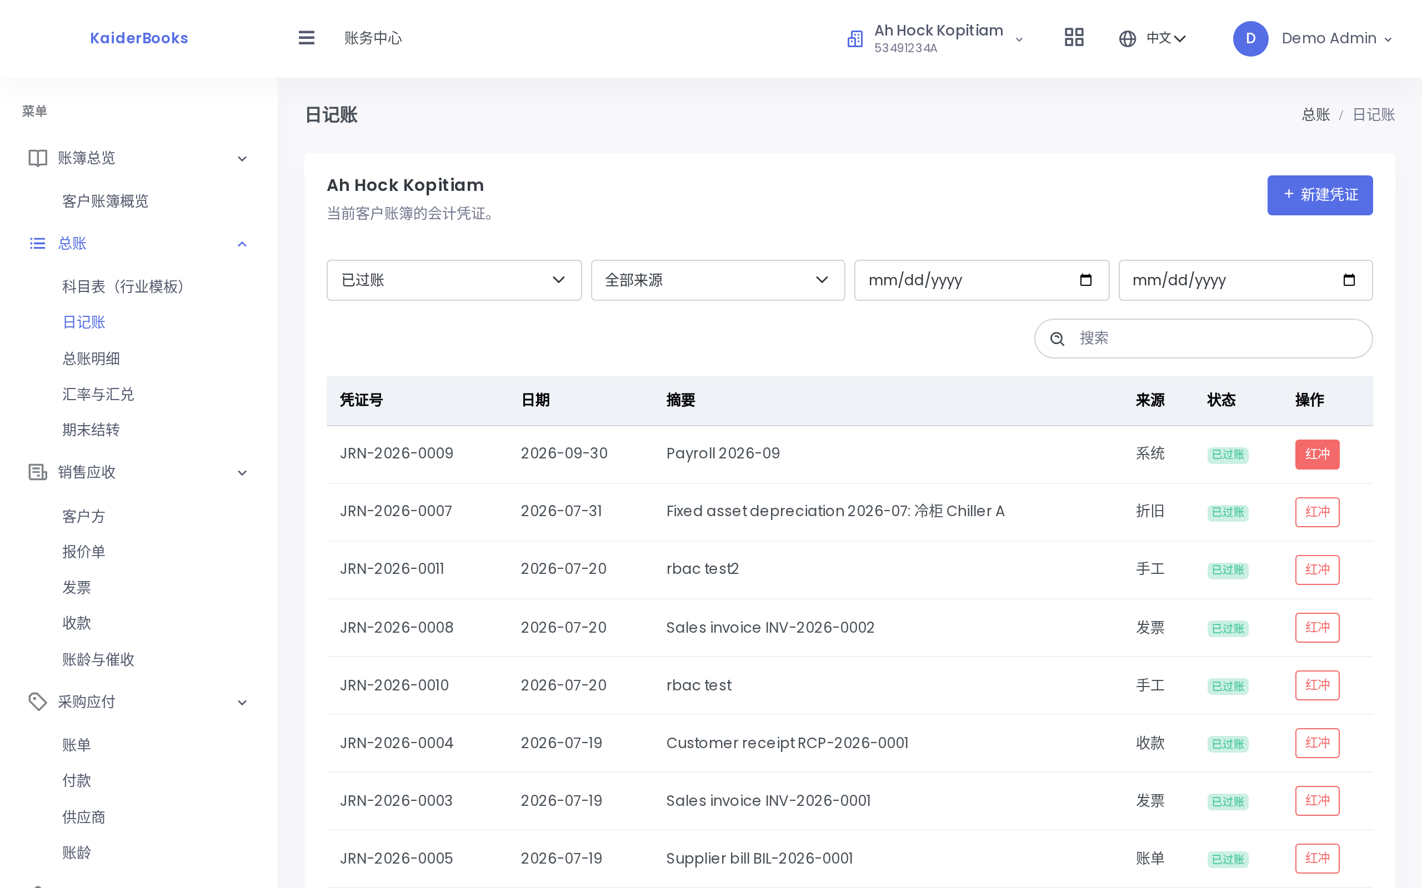Click voucher number JRN-2026-0009
This screenshot has height=888, width=1422.
[x=397, y=453]
